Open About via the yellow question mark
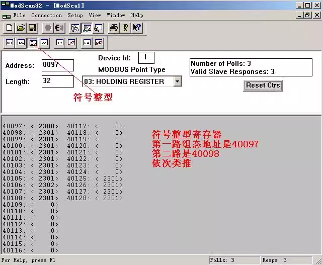The image size is (323, 265). point(125,28)
